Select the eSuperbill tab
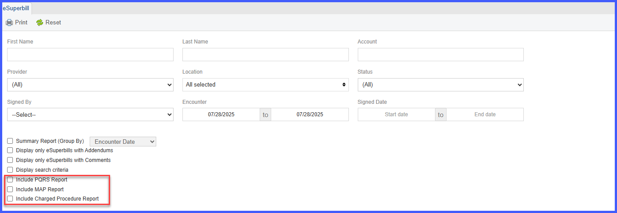Image resolution: width=617 pixels, height=213 pixels. click(16, 8)
